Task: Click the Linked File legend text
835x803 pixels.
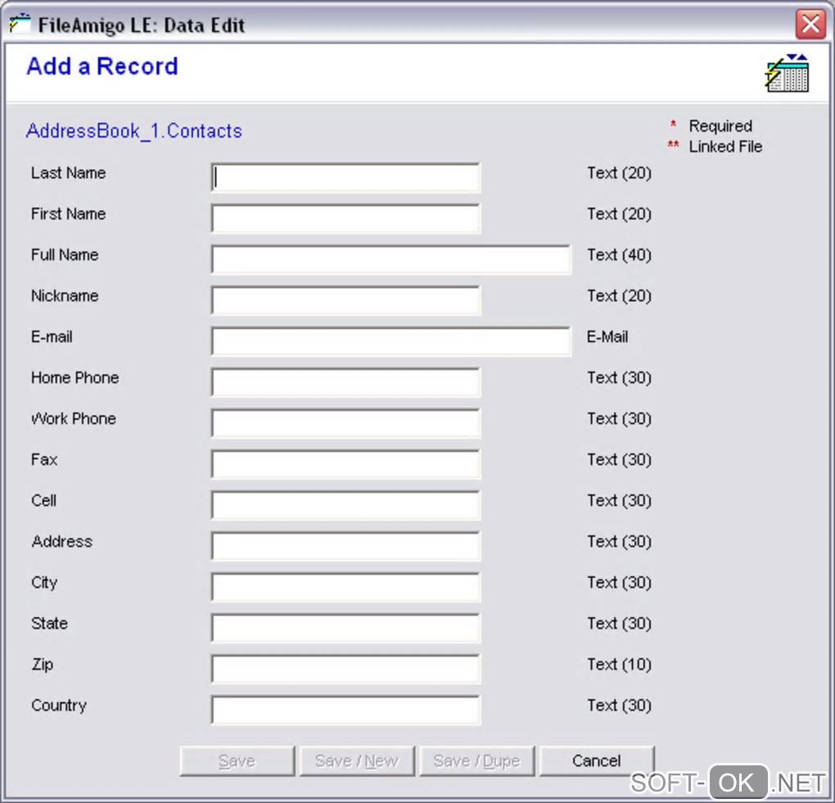Action: pos(725,147)
